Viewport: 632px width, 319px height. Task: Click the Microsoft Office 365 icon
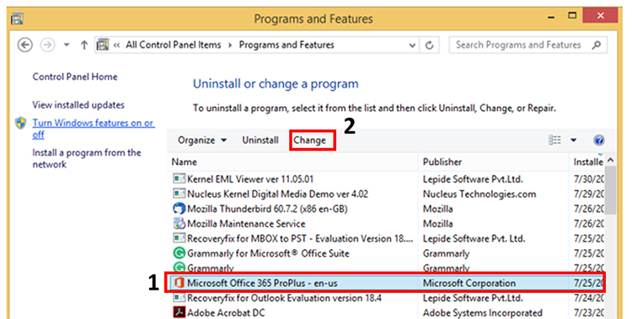tap(179, 283)
